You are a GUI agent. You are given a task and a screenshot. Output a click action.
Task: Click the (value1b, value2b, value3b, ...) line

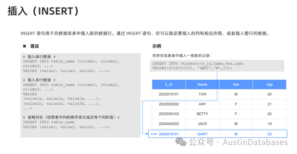coord(62,104)
